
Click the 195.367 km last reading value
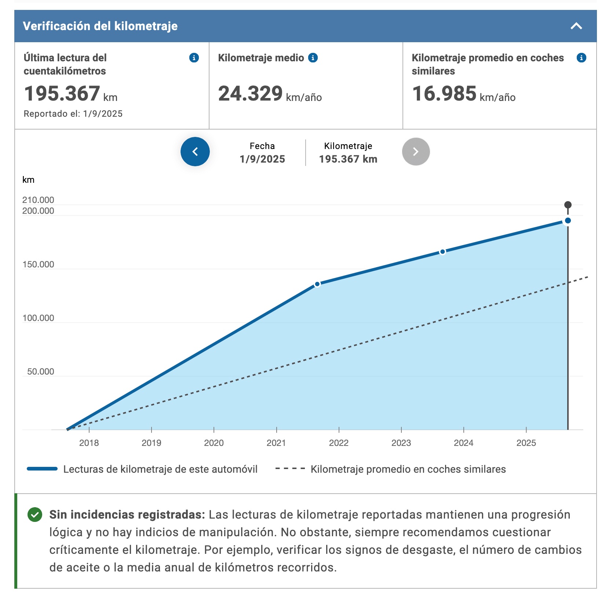[x=71, y=94]
